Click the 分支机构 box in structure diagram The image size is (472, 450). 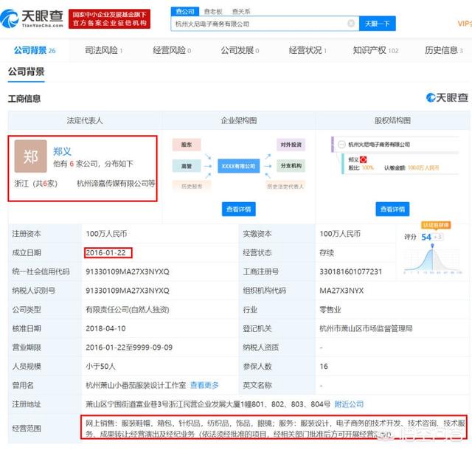[x=291, y=166]
